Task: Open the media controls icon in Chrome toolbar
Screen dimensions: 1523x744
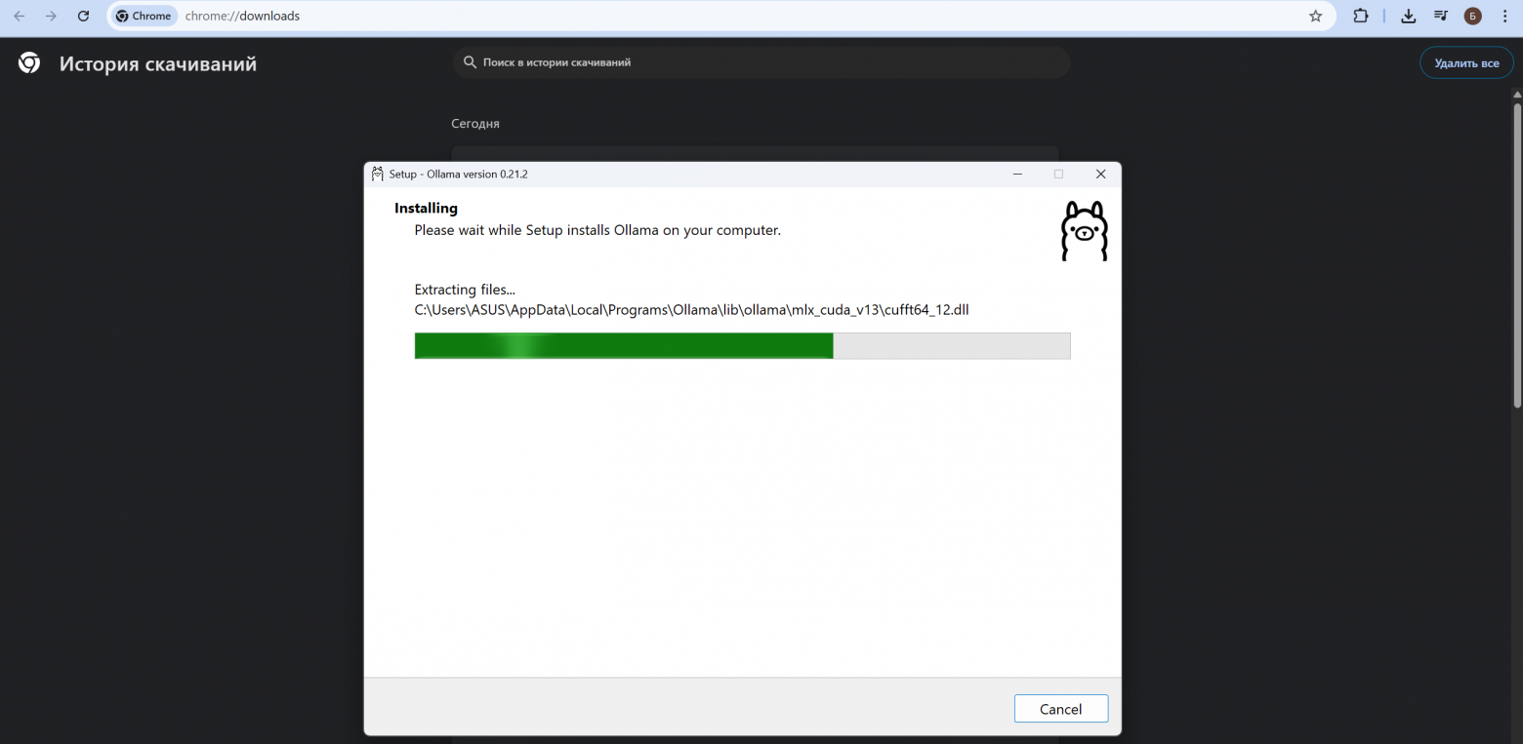Action: (x=1440, y=16)
